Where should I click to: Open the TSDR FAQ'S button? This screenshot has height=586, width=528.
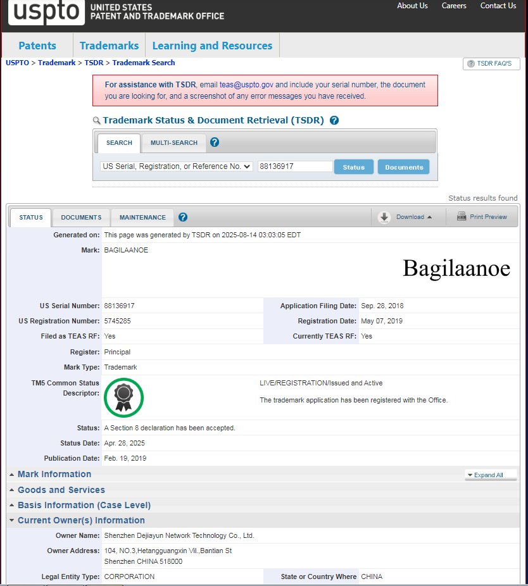(491, 64)
